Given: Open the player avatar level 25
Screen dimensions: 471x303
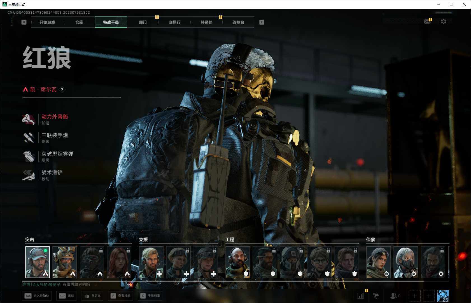Looking at the screenshot, I should tap(443, 296).
